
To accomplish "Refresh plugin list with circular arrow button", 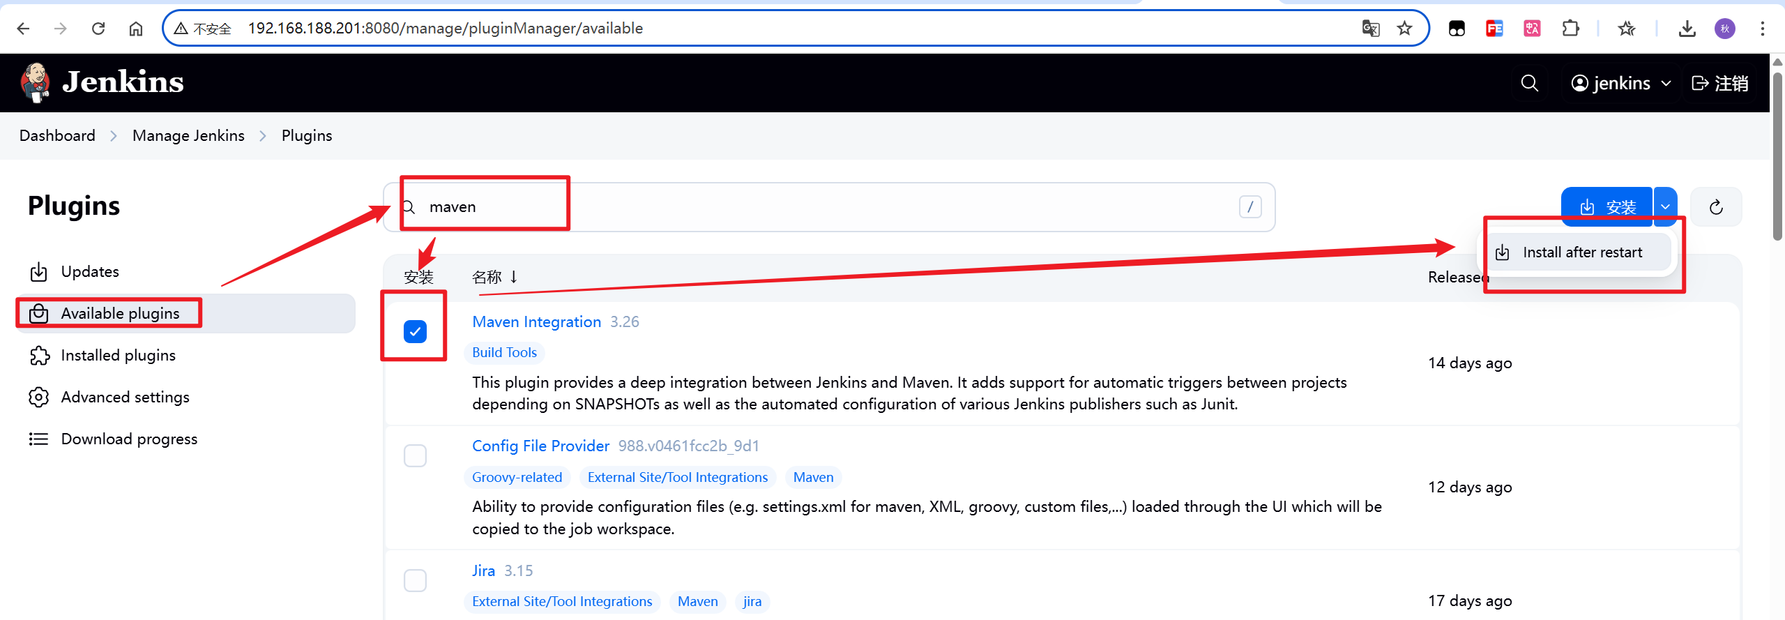I will (x=1717, y=207).
